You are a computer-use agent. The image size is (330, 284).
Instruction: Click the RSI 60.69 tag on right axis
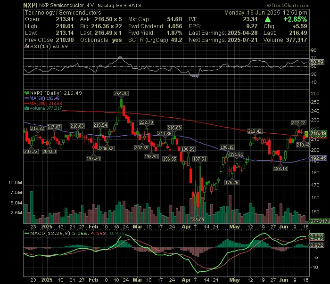coord(317,62)
